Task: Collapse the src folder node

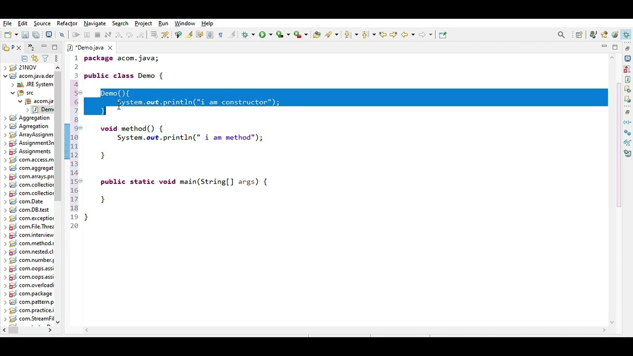Action: [x=13, y=93]
